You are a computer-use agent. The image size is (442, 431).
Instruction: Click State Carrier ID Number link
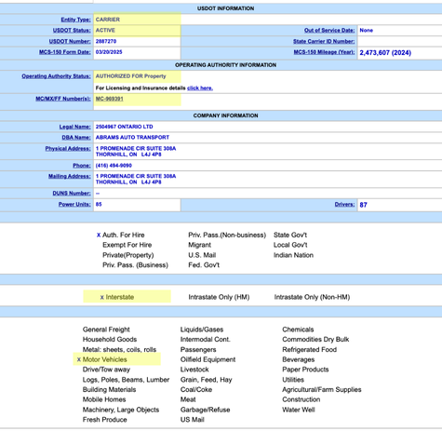tap(324, 41)
